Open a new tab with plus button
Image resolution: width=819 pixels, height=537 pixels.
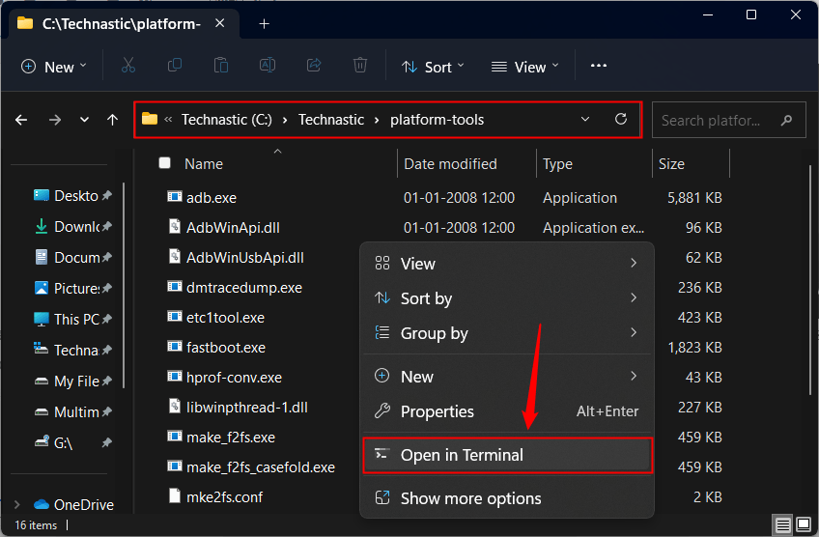coord(265,23)
